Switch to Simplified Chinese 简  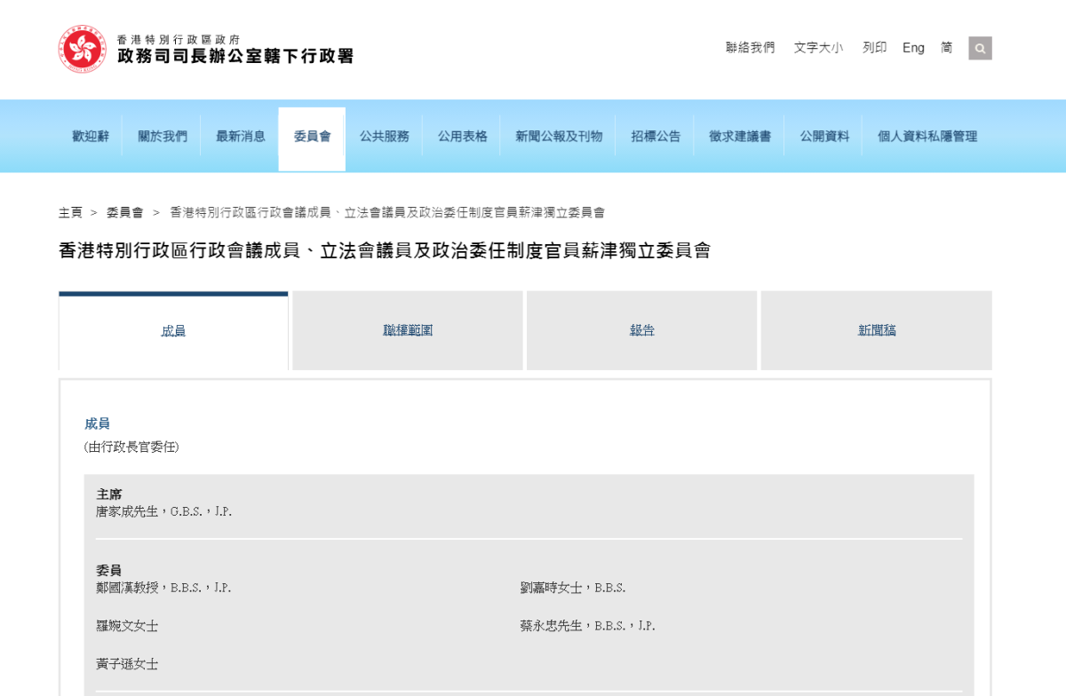click(947, 48)
